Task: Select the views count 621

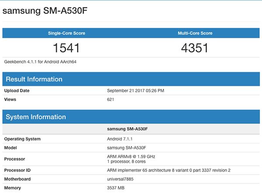Action: [x=111, y=99]
